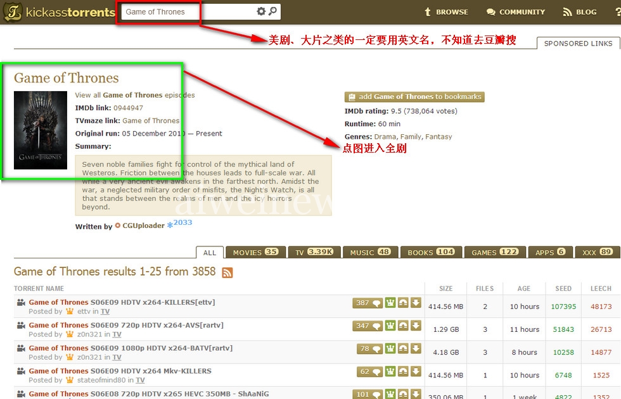Switch to the Music tab

370,252
